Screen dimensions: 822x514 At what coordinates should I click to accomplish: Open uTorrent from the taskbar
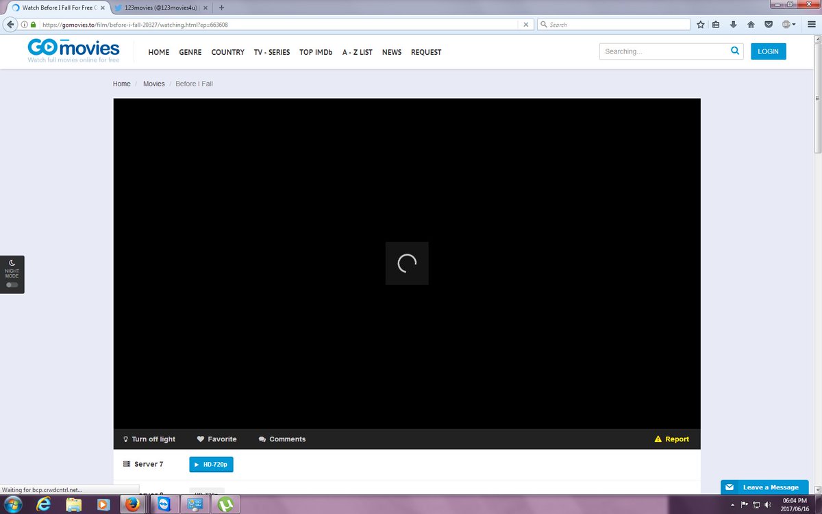point(225,504)
